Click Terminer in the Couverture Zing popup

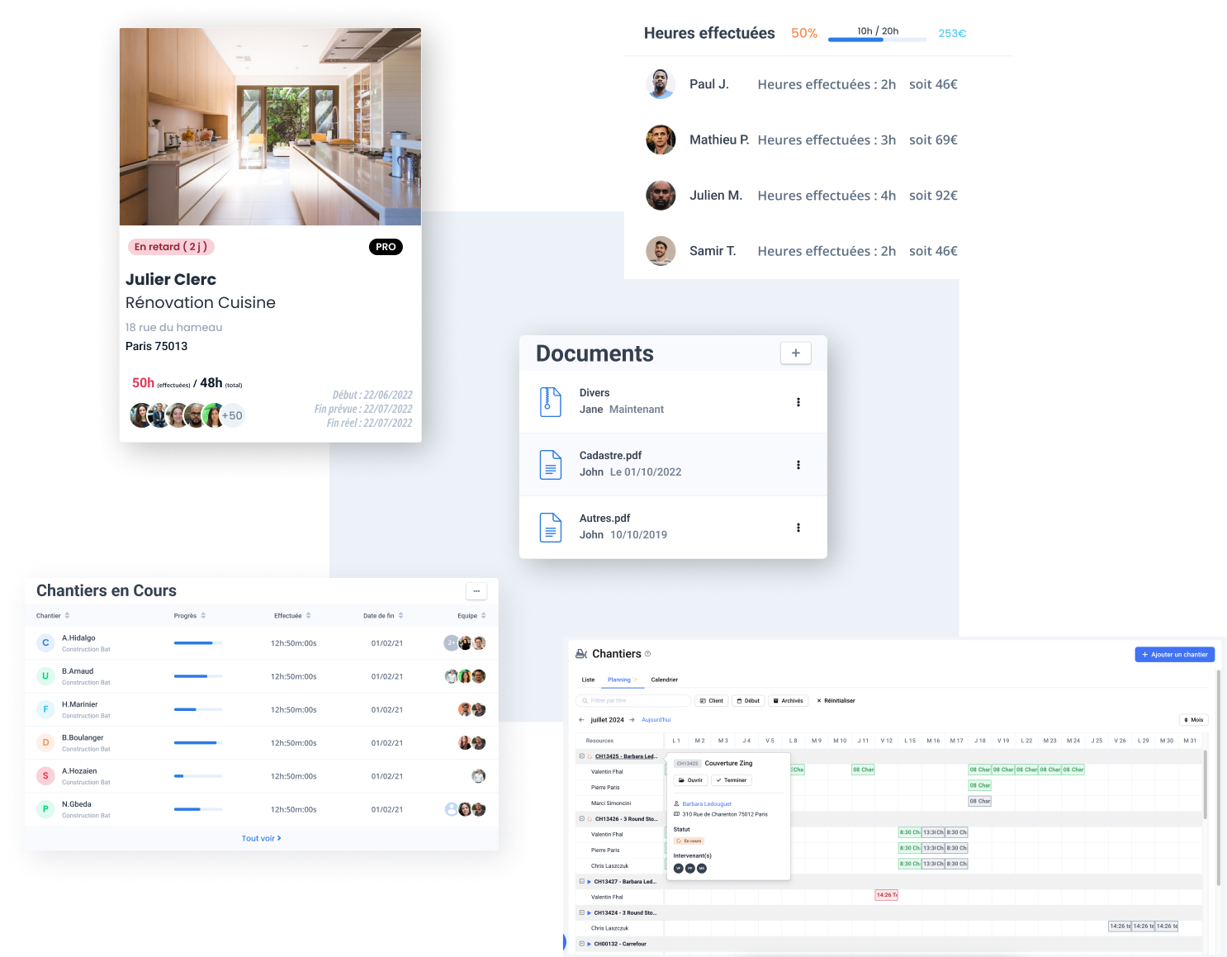pyautogui.click(x=732, y=780)
